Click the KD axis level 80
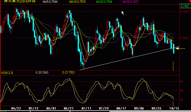The height and width of the screenshot is (112, 191). tap(181, 82)
